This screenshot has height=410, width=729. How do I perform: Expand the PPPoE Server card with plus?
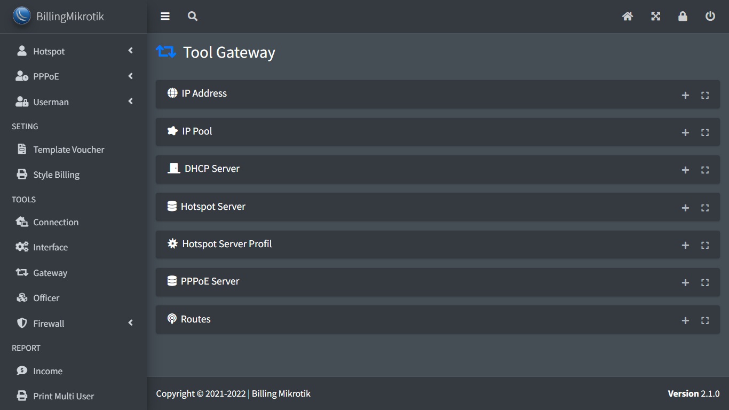[686, 283]
